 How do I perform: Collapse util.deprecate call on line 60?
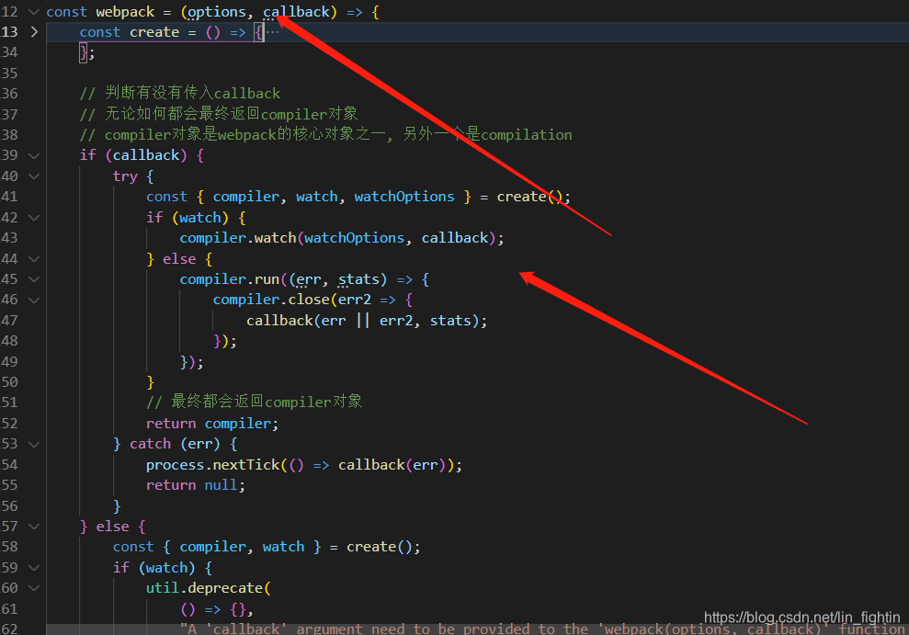click(34, 588)
